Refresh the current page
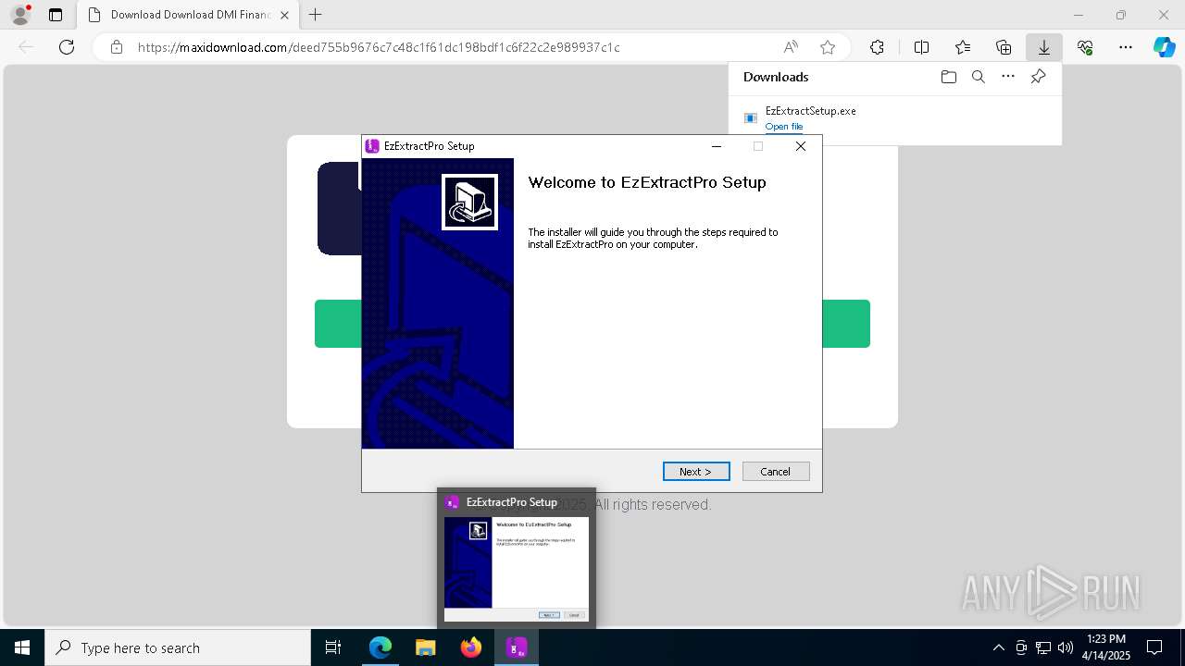This screenshot has height=666, width=1185. (67, 47)
